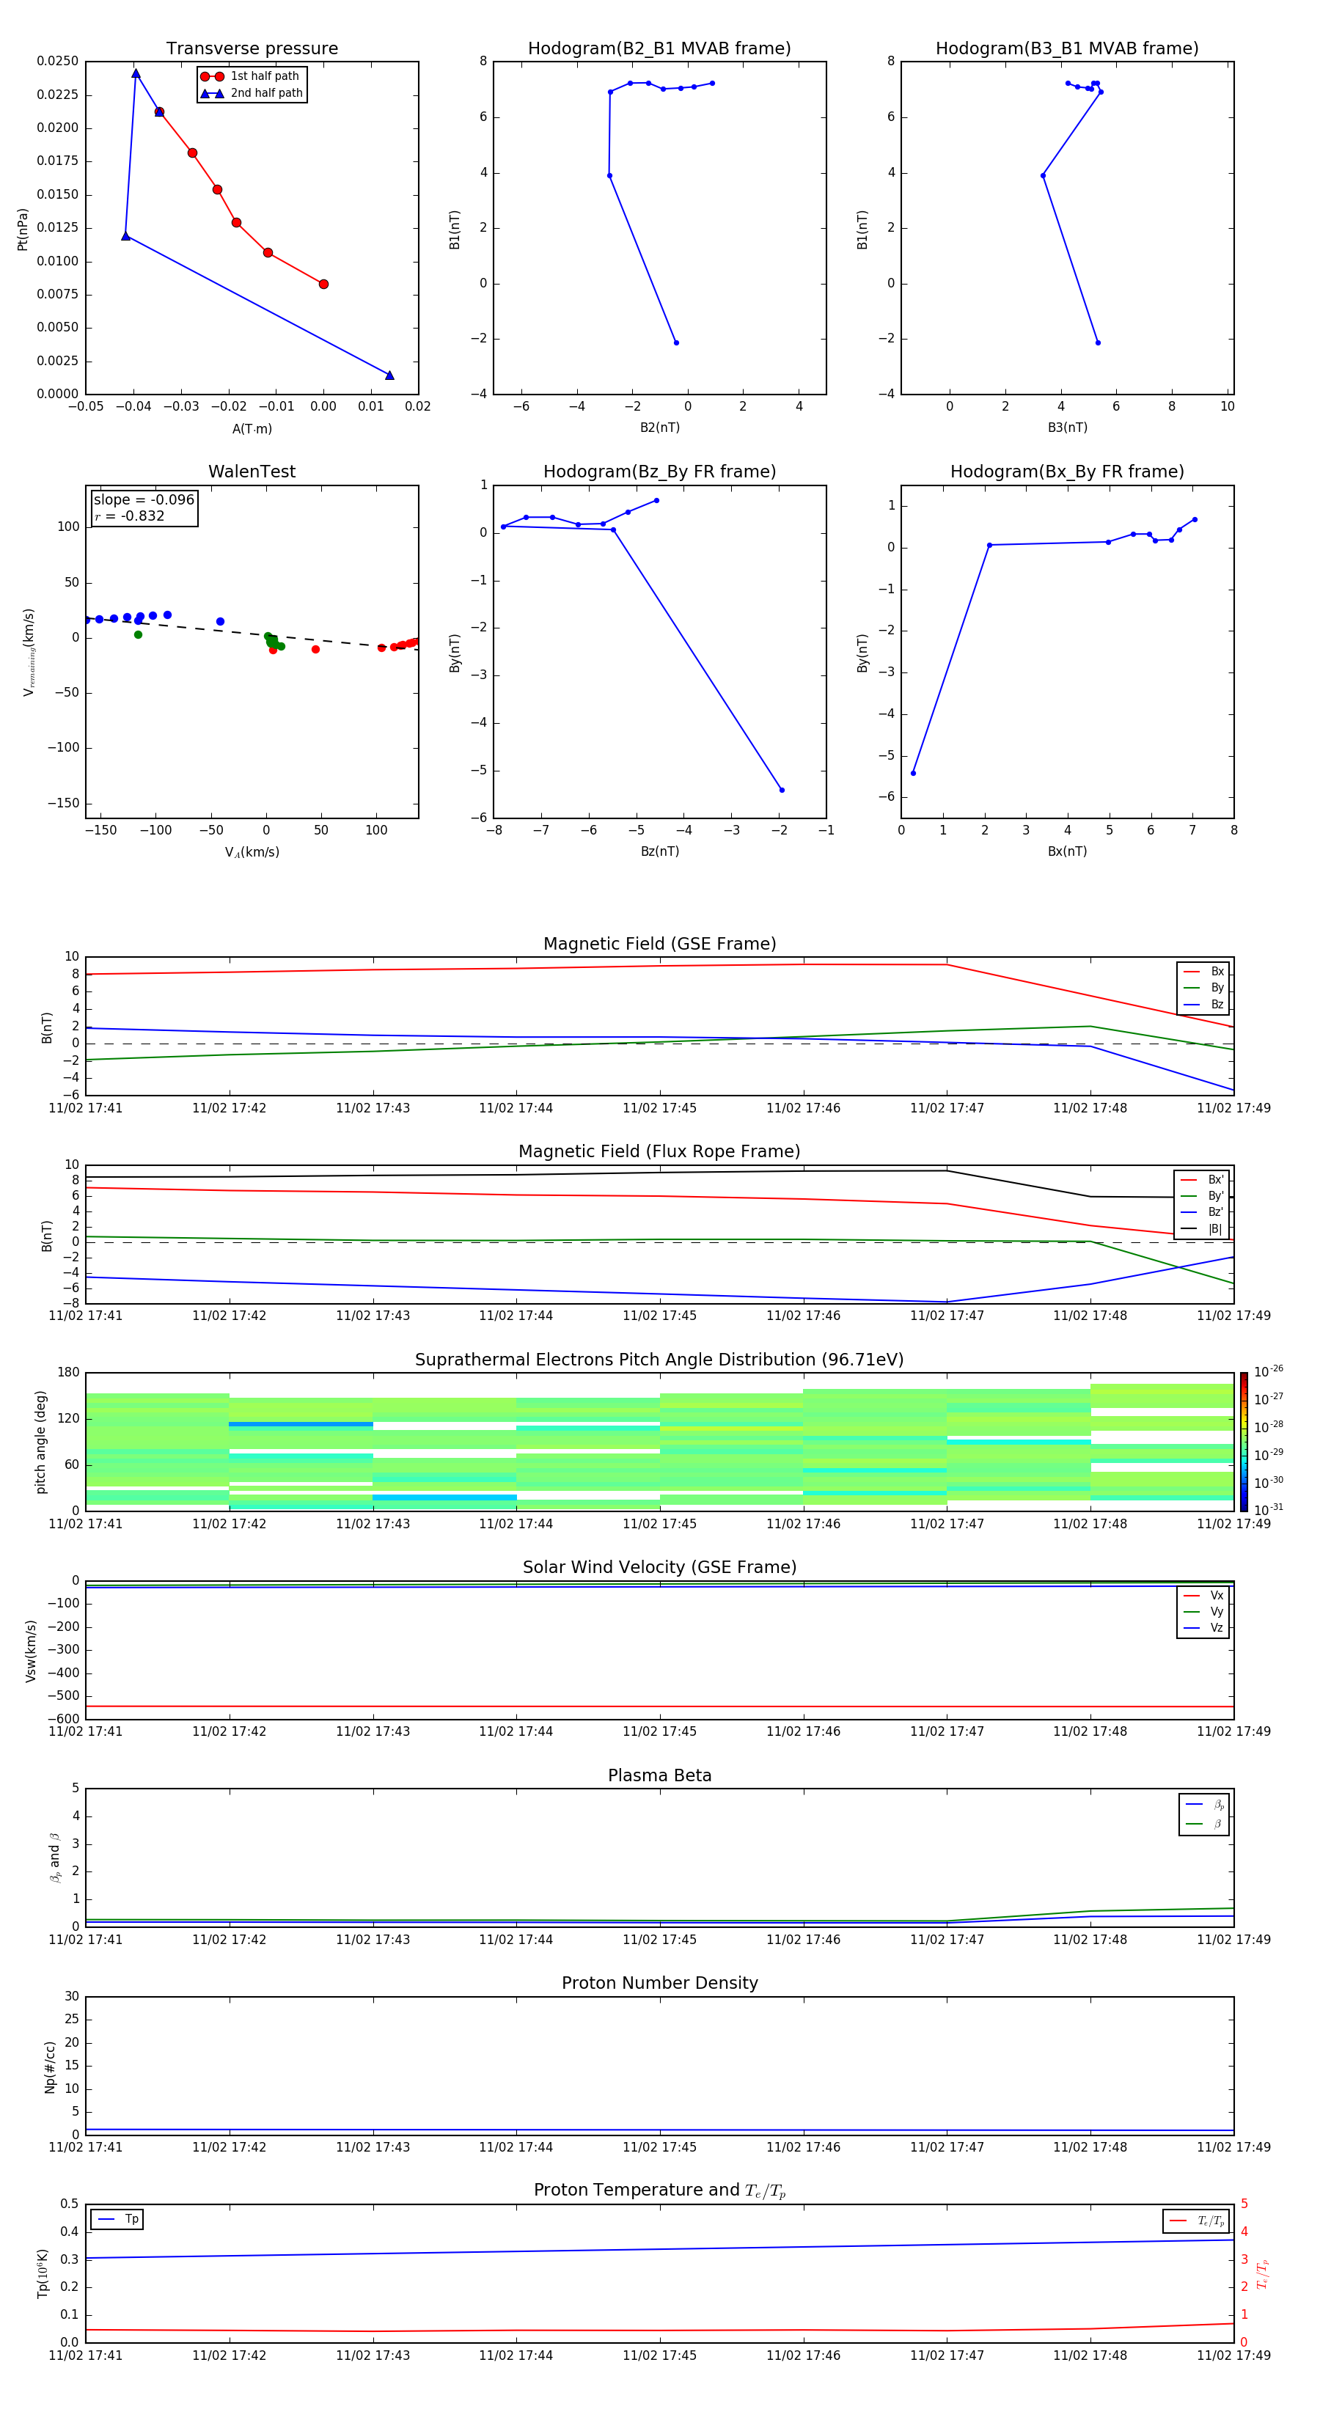Click the "Np(#/cc)" y-axis label
Viewport: 1320px width, 2420px height.
[50, 2067]
